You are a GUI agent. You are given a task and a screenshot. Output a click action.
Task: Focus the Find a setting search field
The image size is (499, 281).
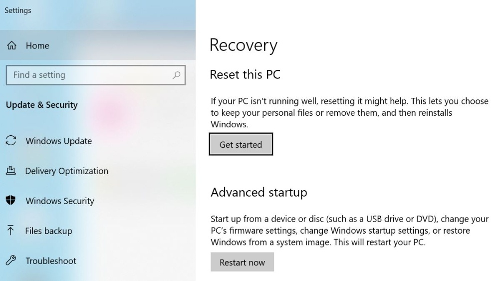(95, 75)
